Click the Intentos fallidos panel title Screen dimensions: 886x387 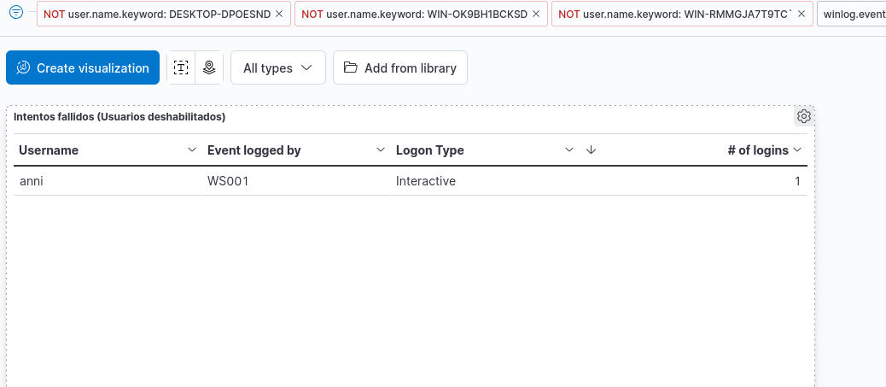tap(119, 116)
